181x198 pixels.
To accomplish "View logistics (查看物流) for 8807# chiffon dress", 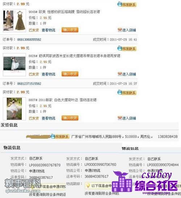I will tap(49, 118).
